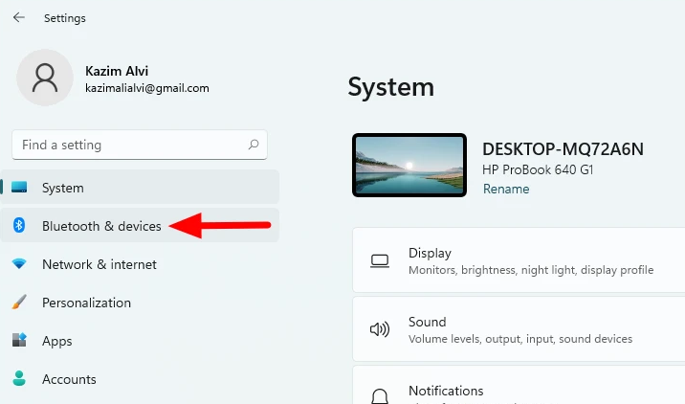685x404 pixels.
Task: Click the Network wifi icon in sidebar
Action: [x=19, y=263]
